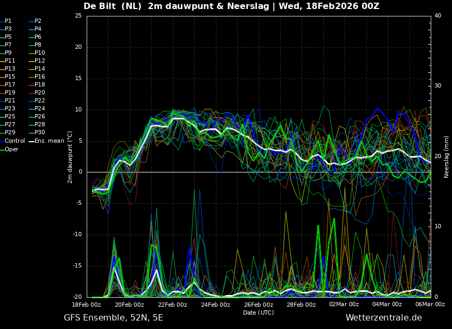This screenshot has height=329, width=452.
Task: Click the P30 legend entry
Action: [x=39, y=133]
